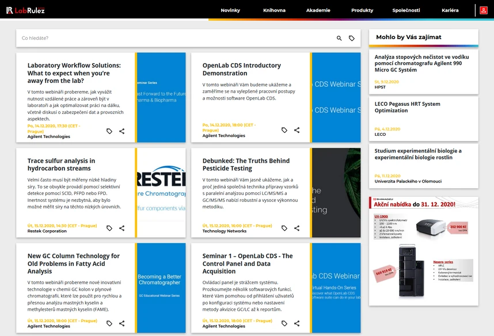Click tag icon on Seminar 1 OpenLab CDS card
Screen dimensions: 494x336
284,323
